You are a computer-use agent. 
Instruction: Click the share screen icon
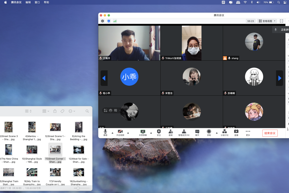143,132
